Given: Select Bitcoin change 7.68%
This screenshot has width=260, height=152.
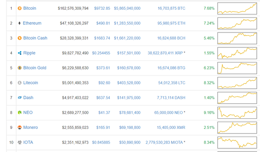Looking at the screenshot, I should click(x=209, y=8).
